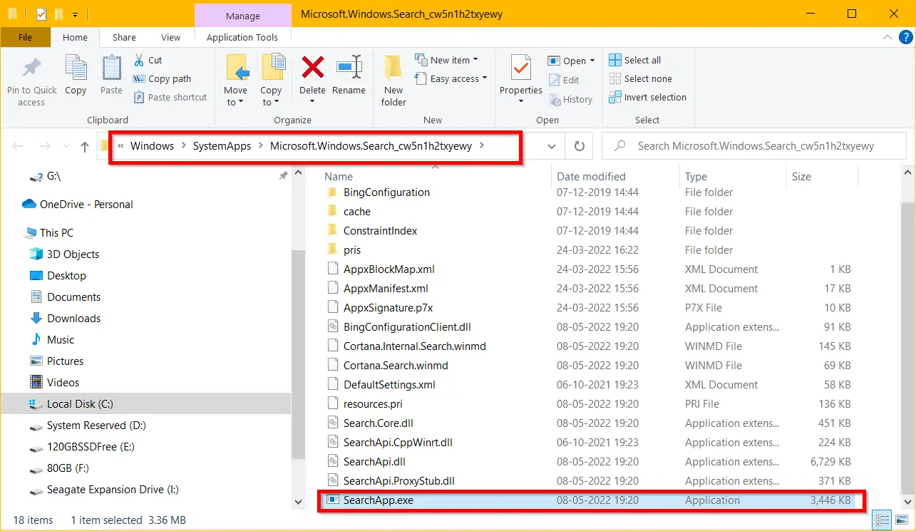The width and height of the screenshot is (916, 531).
Task: Open the address bar history dropdown
Action: pyautogui.click(x=551, y=146)
